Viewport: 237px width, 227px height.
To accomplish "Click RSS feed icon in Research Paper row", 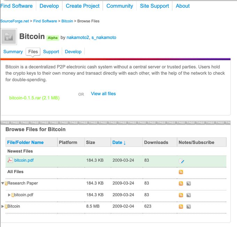I will [x=181, y=183].
